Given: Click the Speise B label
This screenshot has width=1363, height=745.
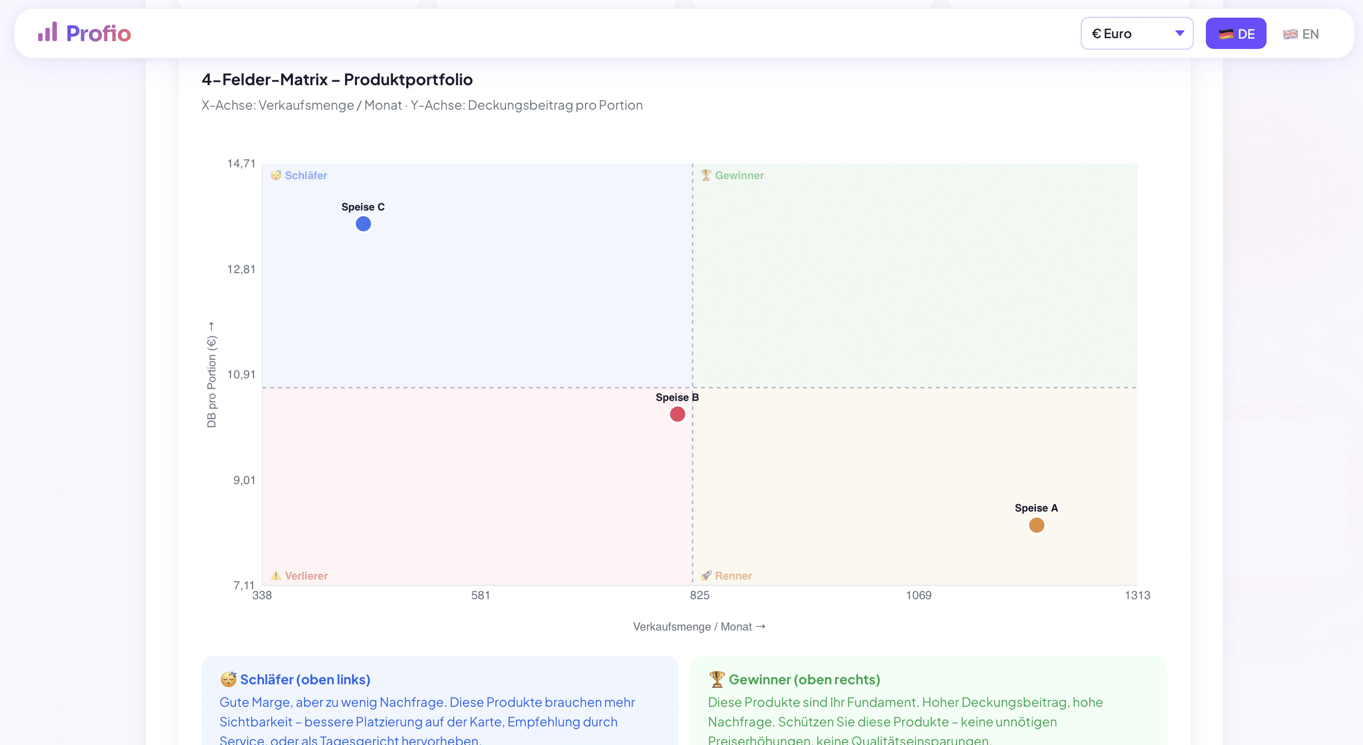Looking at the screenshot, I should pyautogui.click(x=677, y=397).
